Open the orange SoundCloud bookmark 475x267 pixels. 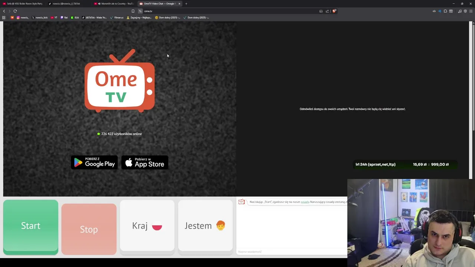[x=12, y=17]
